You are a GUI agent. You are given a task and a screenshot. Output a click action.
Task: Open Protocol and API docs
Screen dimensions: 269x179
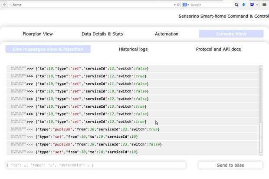(218, 49)
